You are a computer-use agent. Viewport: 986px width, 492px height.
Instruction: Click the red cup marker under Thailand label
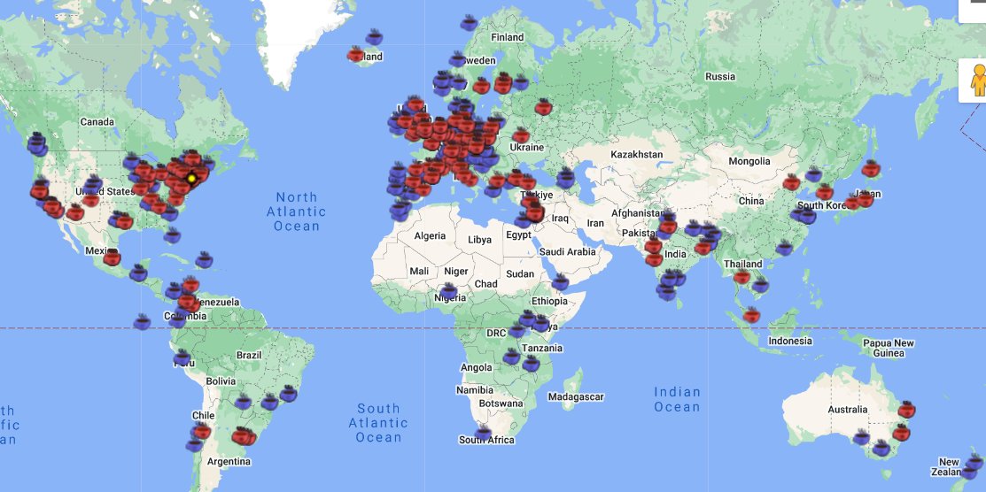click(742, 276)
